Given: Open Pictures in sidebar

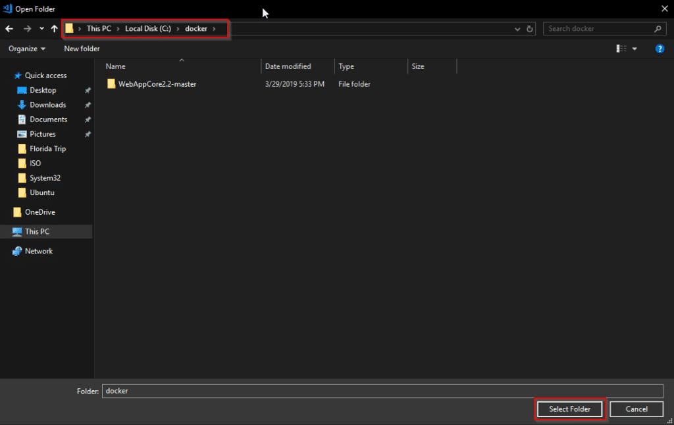Looking at the screenshot, I should (43, 134).
